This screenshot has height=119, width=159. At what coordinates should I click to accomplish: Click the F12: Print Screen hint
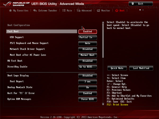click(117, 105)
